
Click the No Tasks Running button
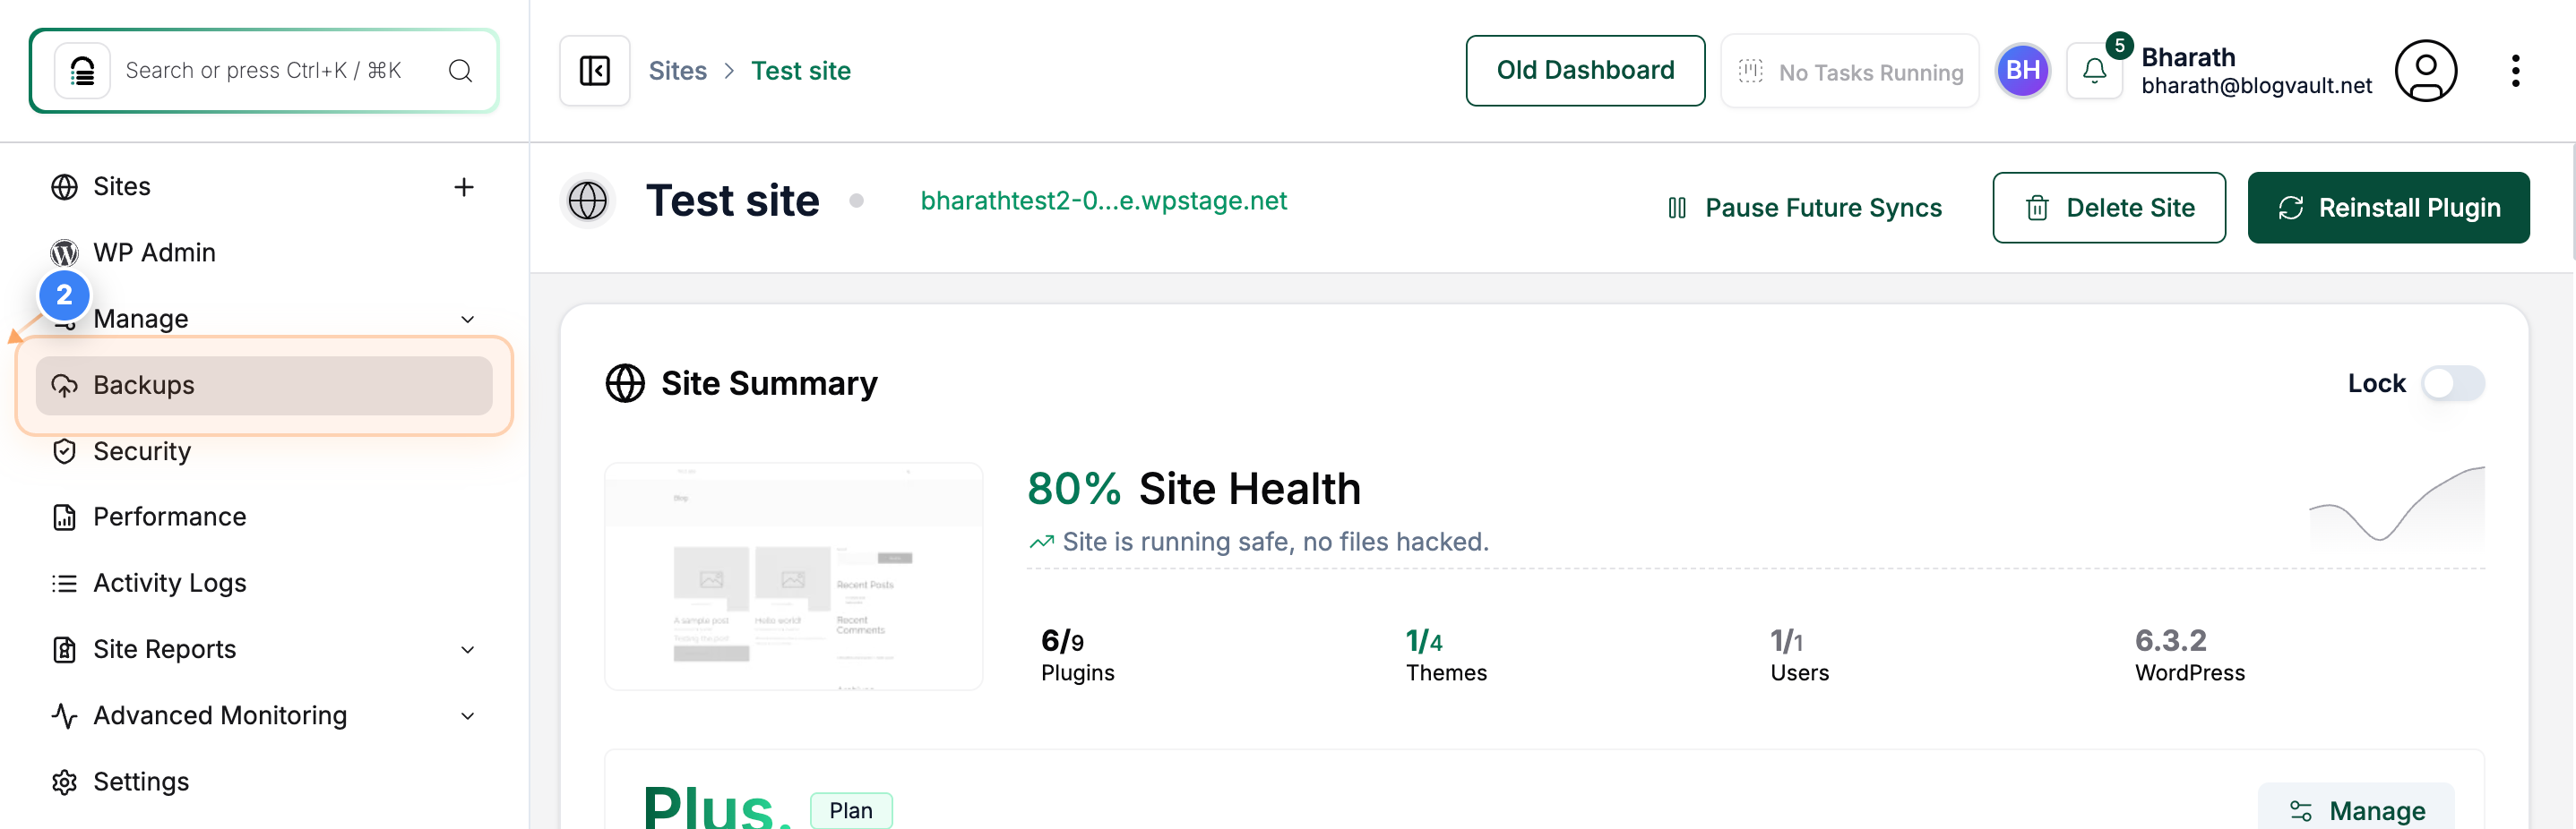(x=1850, y=71)
